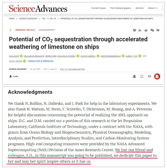Go to HOME breadcrumb link
Screen dimensions: 167x168
pos(12,19)
